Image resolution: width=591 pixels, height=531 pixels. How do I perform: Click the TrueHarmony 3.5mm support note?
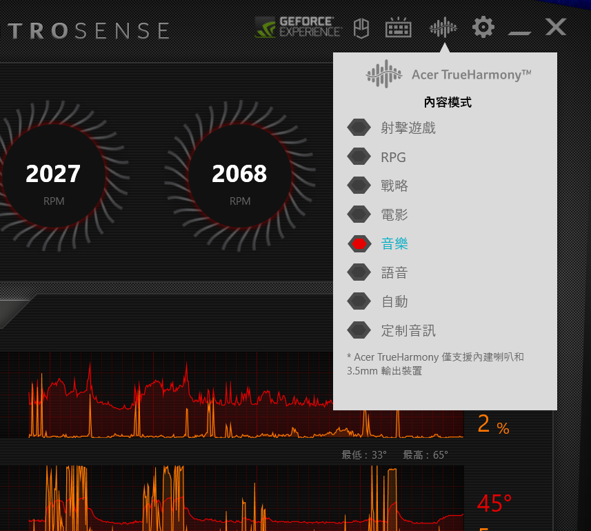(x=435, y=364)
